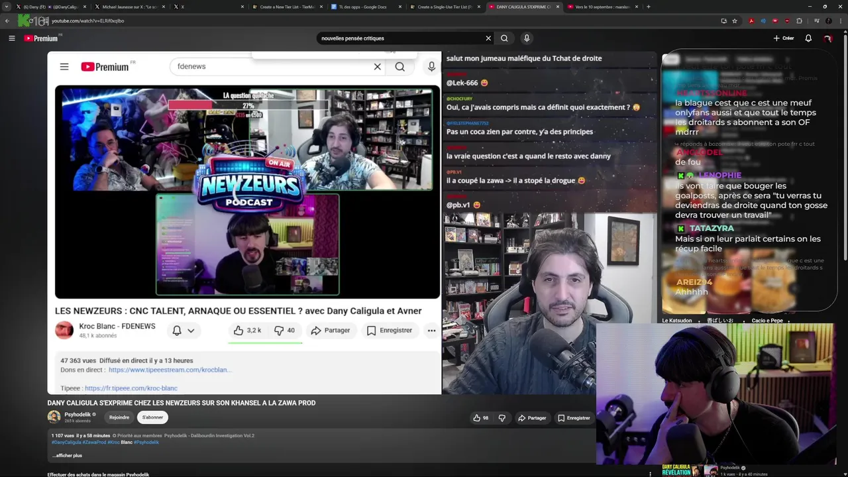Click the video title 'LES NEWZEURS : CNC TALENT'

(238, 311)
